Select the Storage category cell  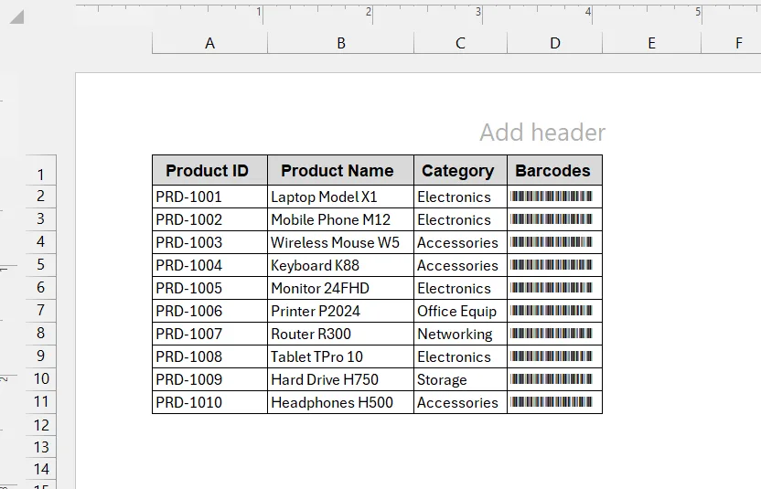coord(461,379)
